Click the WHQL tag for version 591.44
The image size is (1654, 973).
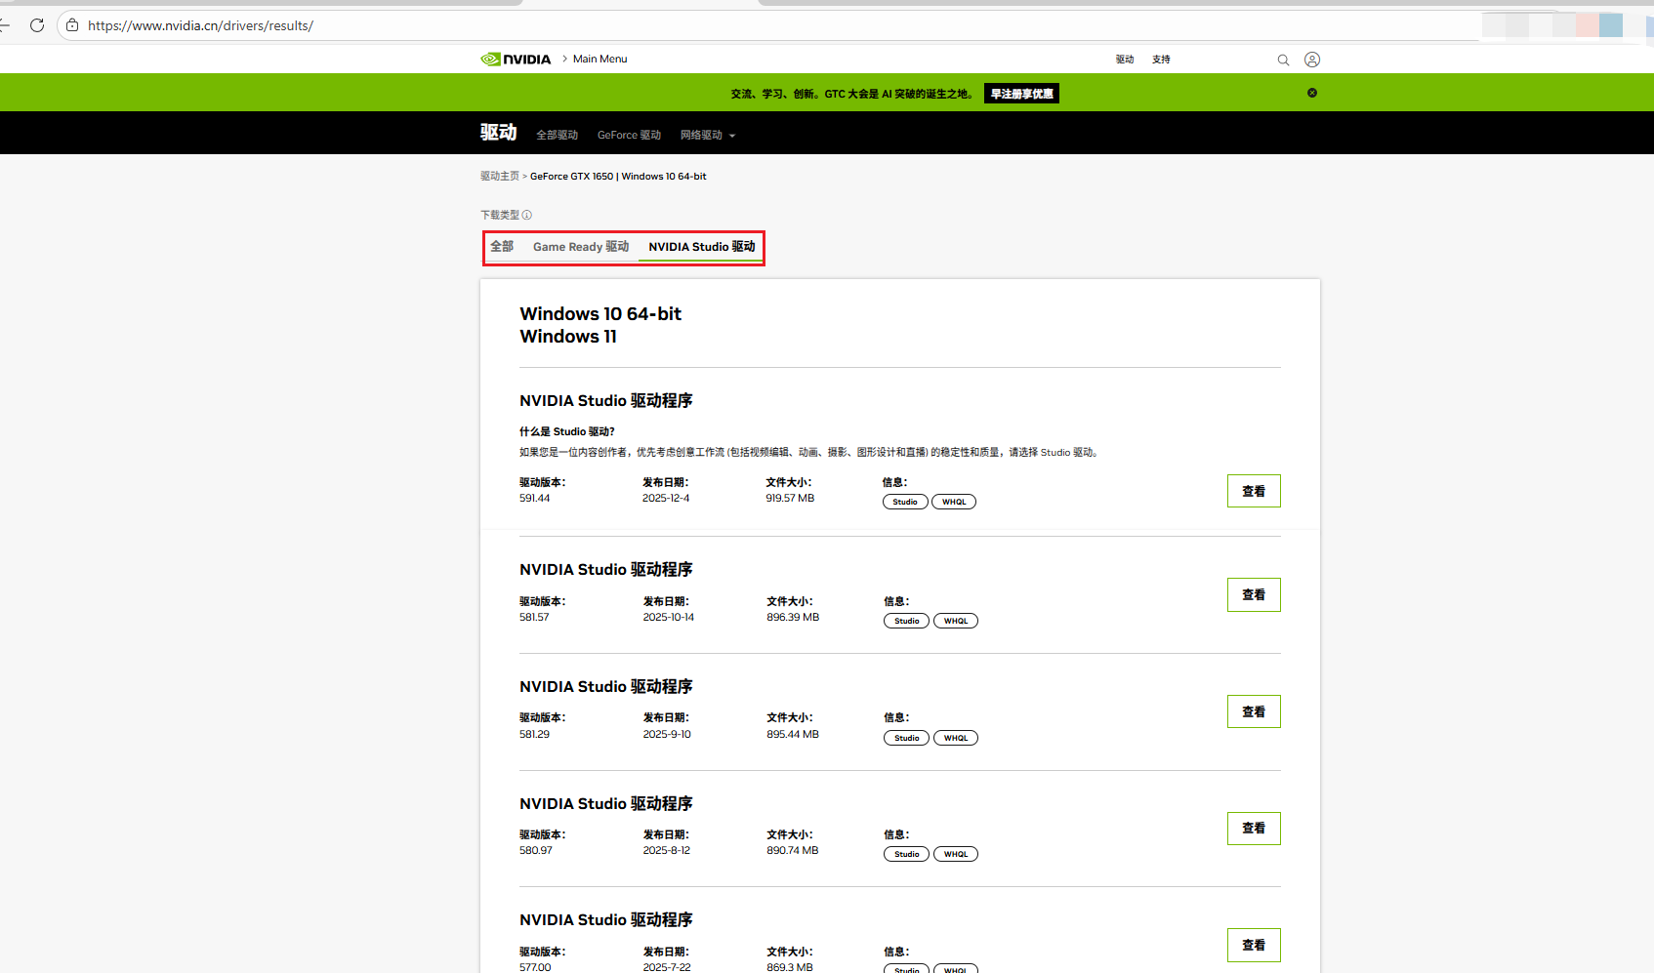coord(954,502)
